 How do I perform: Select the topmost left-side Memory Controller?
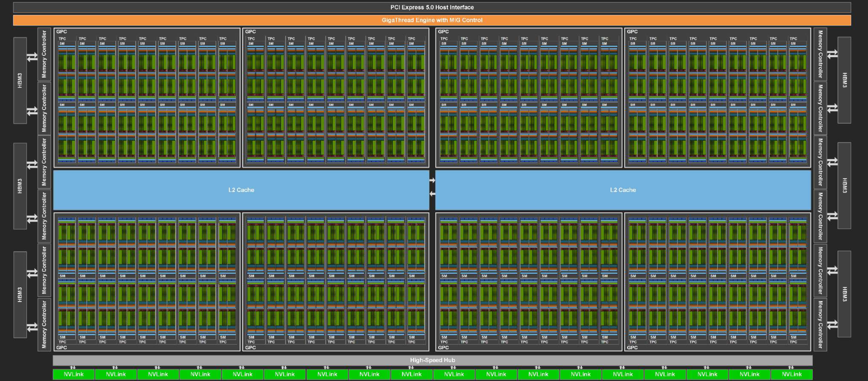[x=44, y=54]
